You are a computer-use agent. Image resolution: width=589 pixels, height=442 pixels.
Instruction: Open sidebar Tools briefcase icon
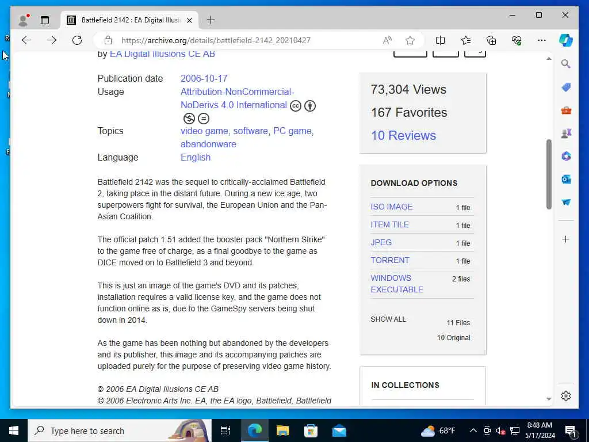(566, 110)
